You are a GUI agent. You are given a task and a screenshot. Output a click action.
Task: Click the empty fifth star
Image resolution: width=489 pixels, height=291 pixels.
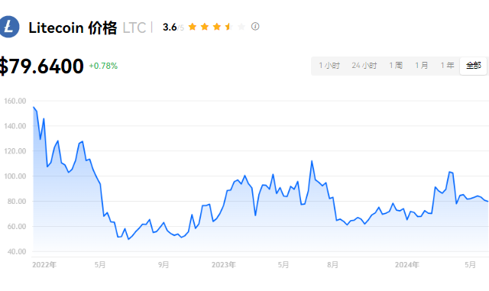pyautogui.click(x=241, y=27)
